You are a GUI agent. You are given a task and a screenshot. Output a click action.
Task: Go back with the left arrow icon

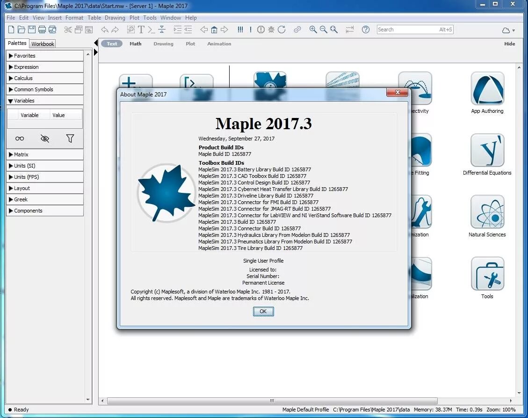tap(204, 29)
